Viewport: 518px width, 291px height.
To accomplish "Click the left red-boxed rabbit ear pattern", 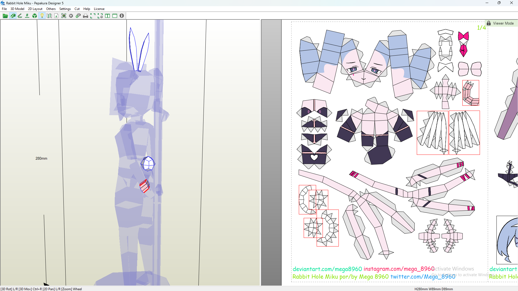I will [x=432, y=133].
